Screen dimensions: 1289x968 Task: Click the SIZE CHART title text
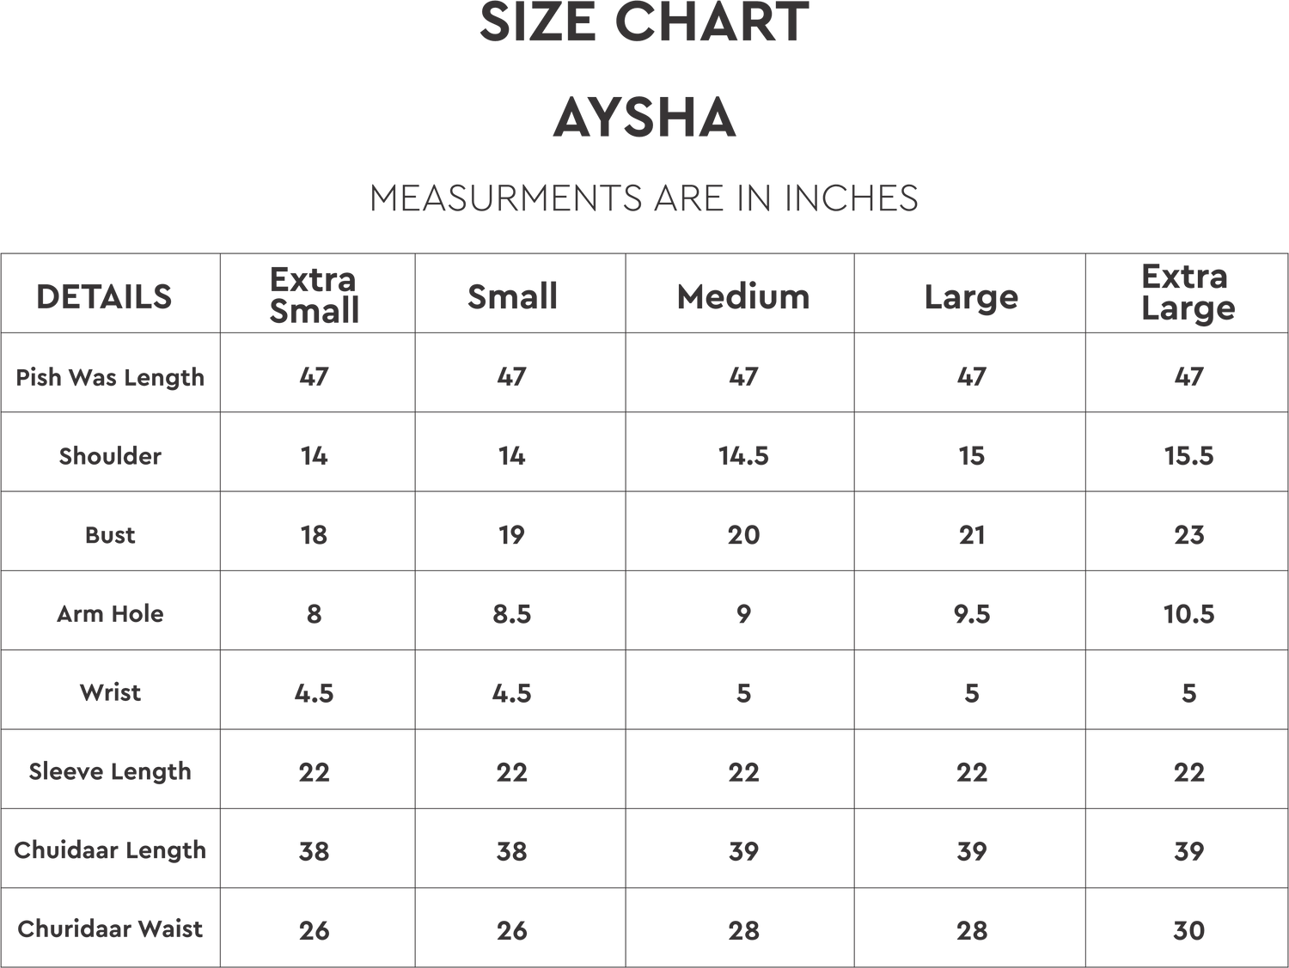[x=644, y=23]
